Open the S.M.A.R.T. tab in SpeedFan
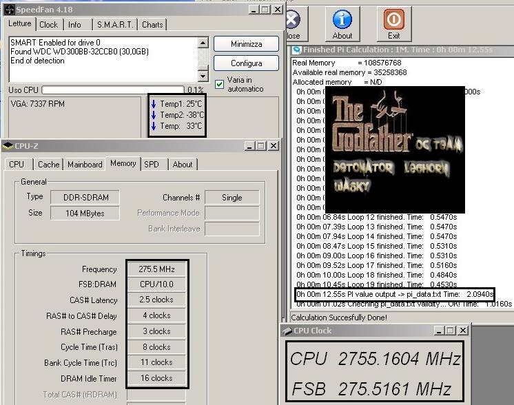 115,25
